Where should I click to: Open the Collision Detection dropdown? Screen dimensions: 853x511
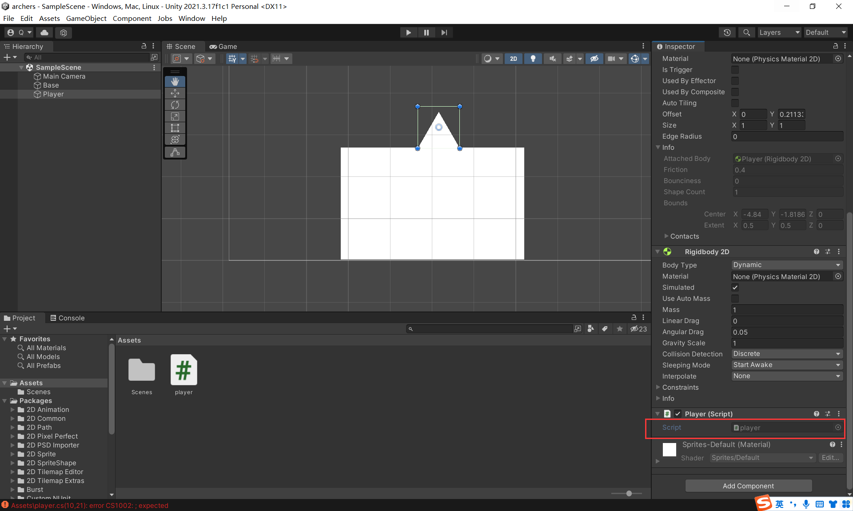pos(786,354)
